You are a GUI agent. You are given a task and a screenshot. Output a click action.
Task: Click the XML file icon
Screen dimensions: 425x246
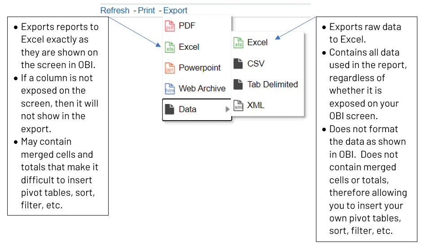pyautogui.click(x=238, y=105)
